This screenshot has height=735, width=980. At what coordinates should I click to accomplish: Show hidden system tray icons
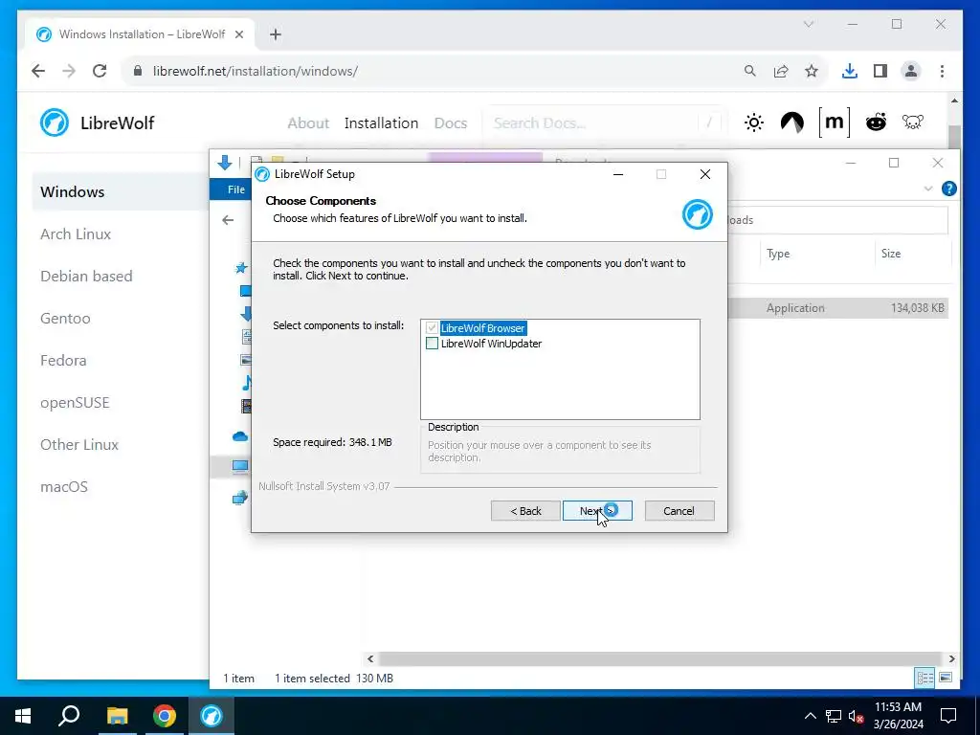810,716
